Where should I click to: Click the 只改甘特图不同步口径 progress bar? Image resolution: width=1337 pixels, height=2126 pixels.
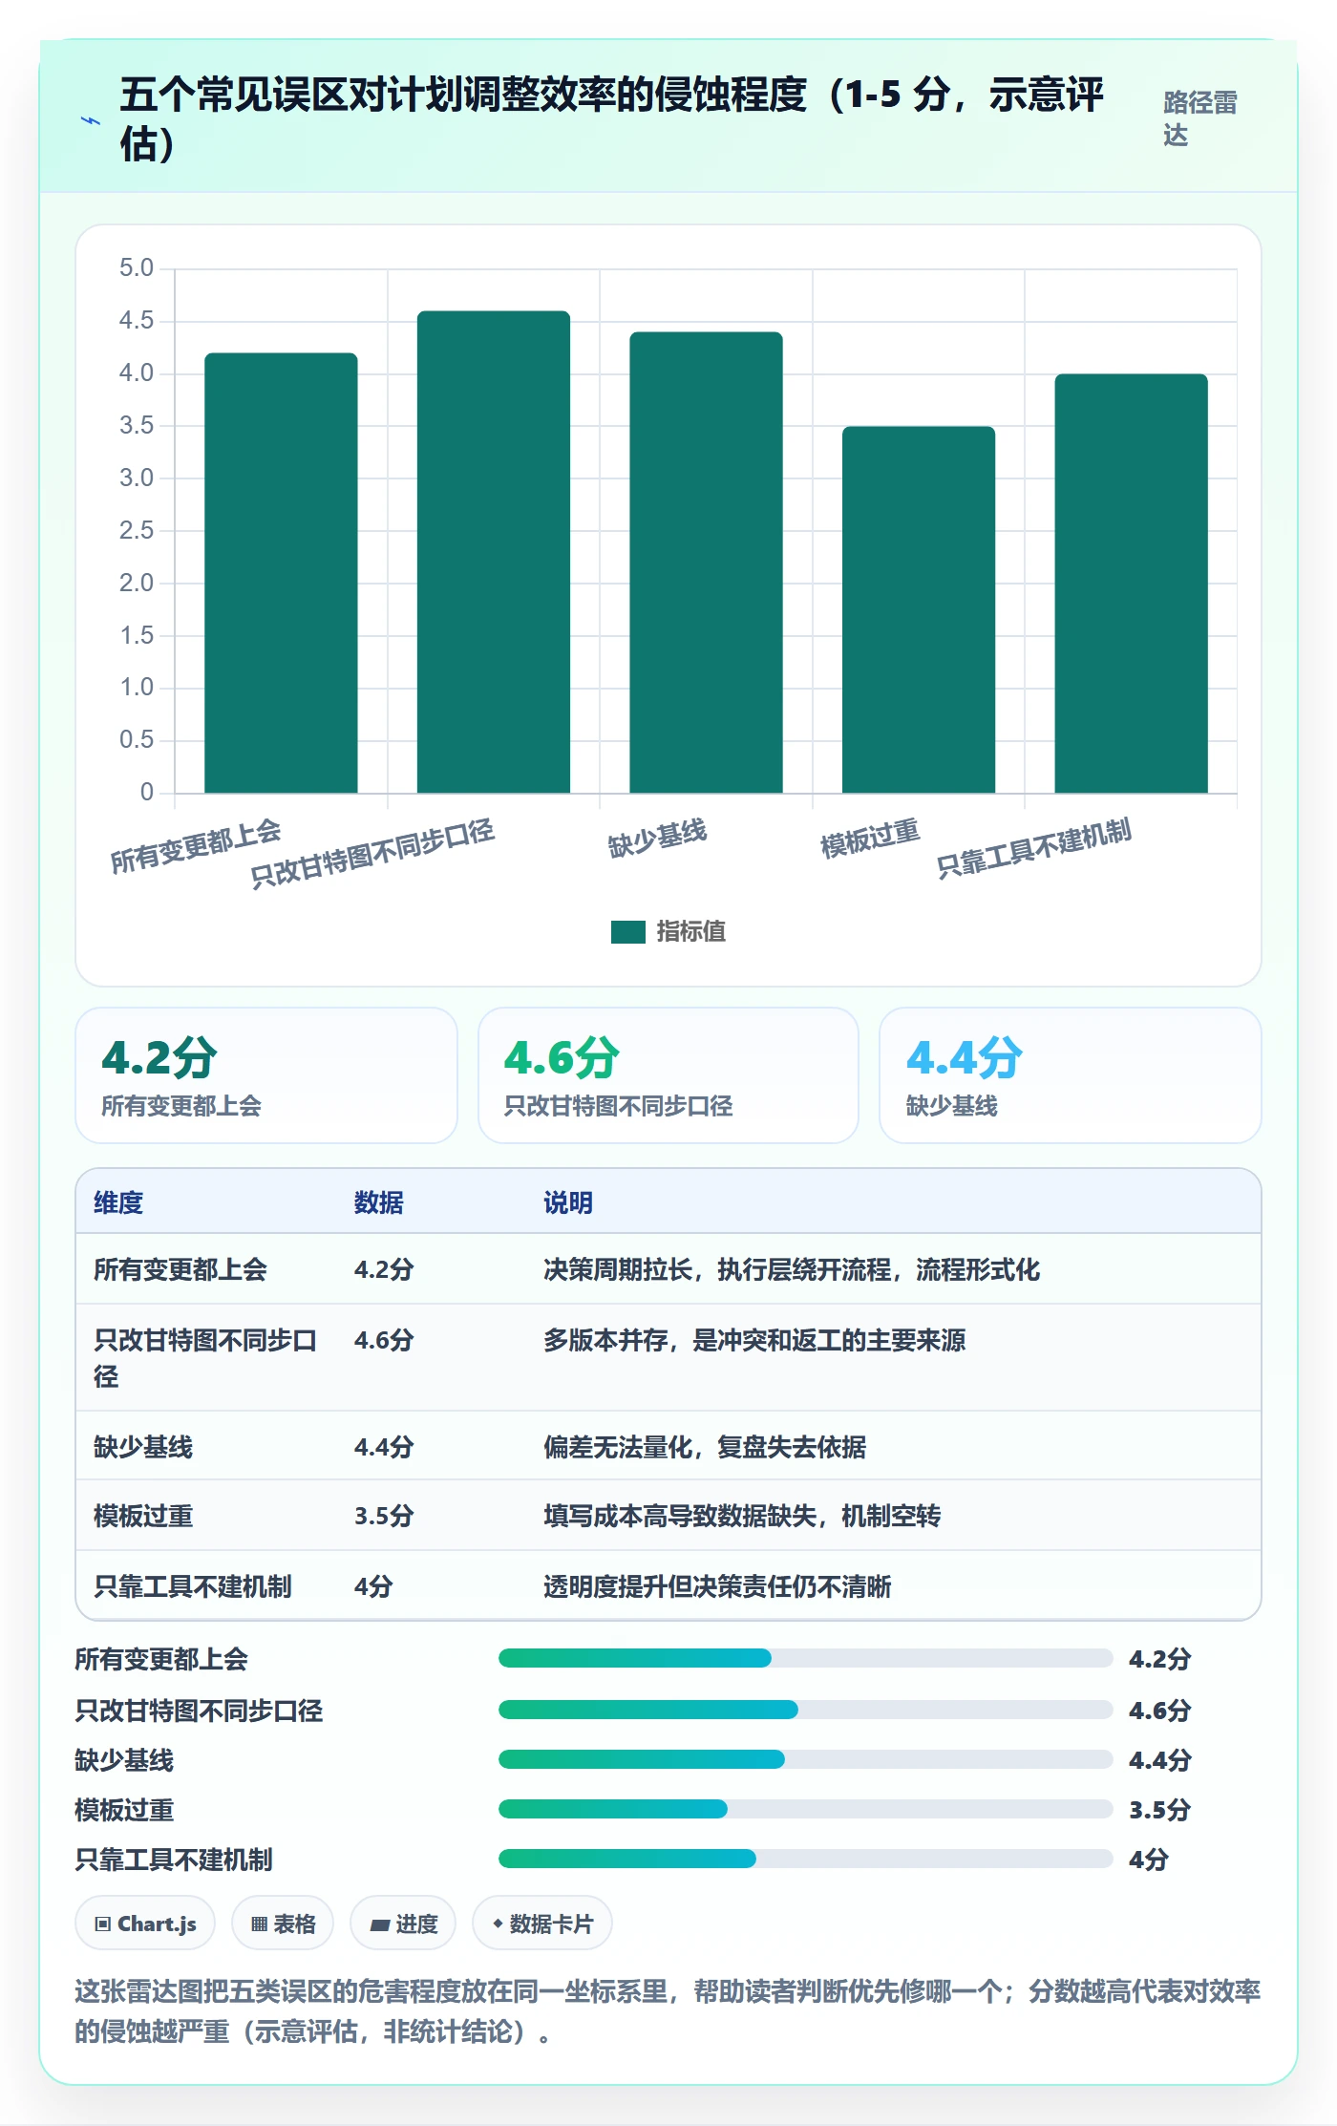805,1710
